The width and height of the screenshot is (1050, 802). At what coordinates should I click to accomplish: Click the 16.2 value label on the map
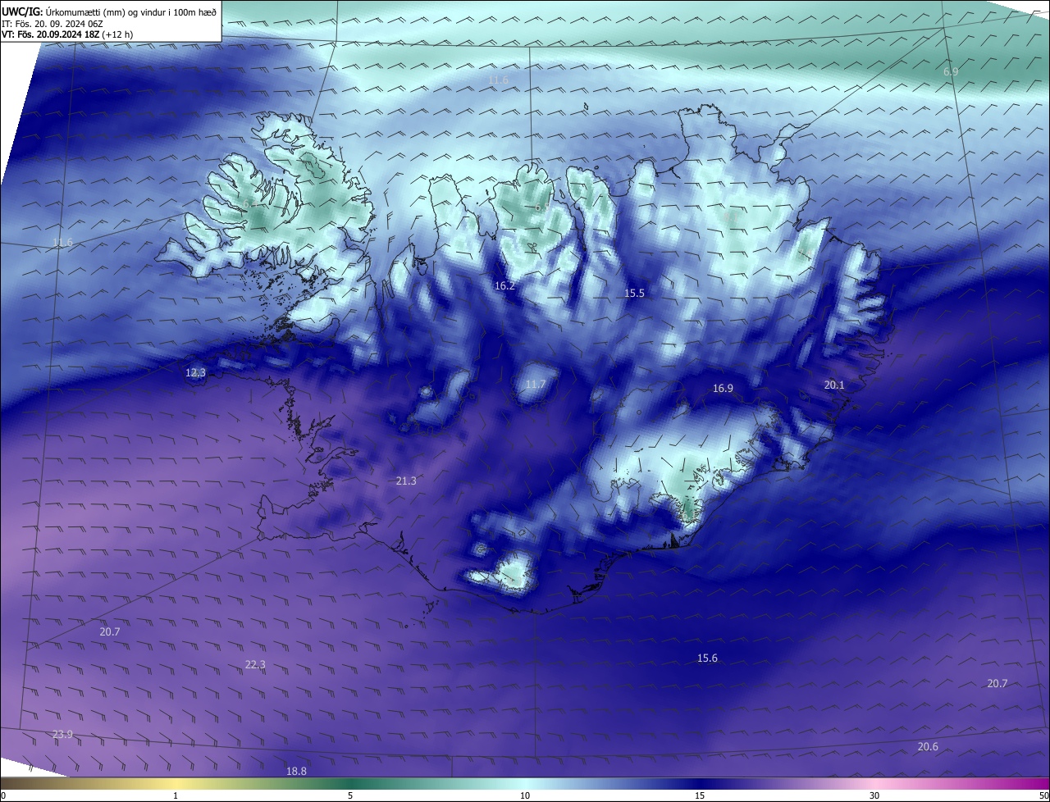pos(504,286)
